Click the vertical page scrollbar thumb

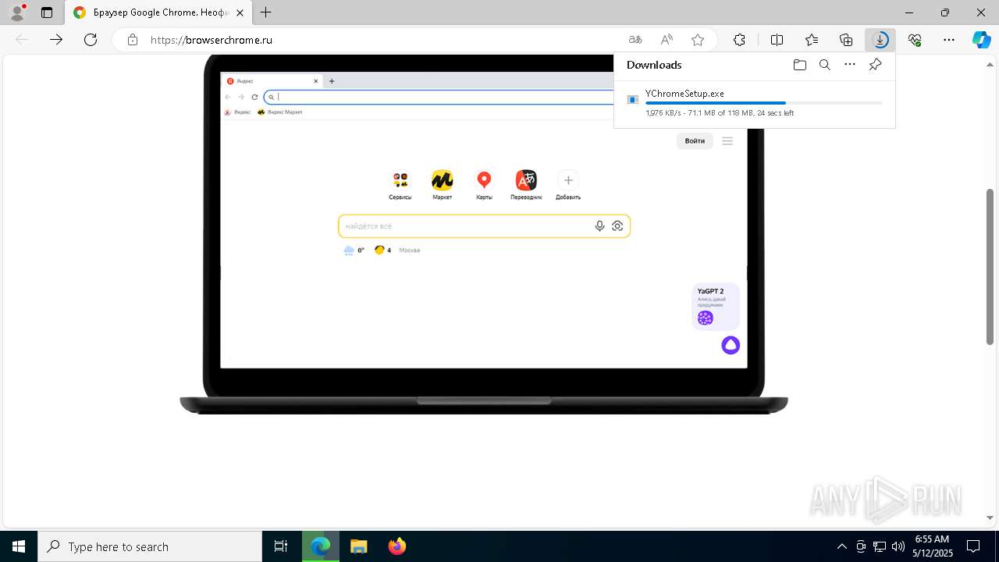pos(990,266)
